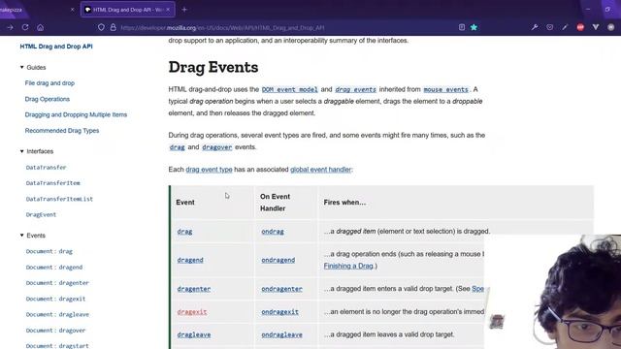Close the HTML Drag and Drop API tab
The width and height of the screenshot is (621, 349).
[x=168, y=10]
